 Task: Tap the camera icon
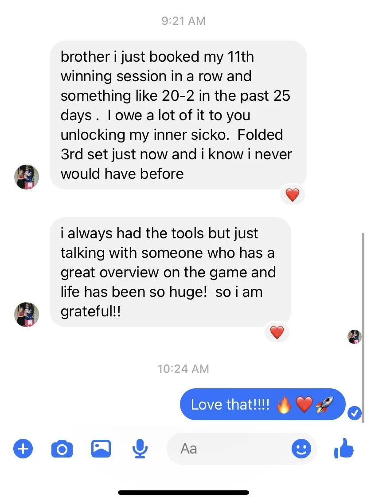pos(62,449)
